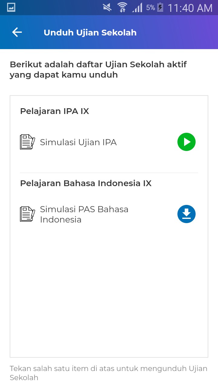Select the Simulasi Ujian IPA label
Viewport: 218px width, 388px height.
pyautogui.click(x=78, y=142)
